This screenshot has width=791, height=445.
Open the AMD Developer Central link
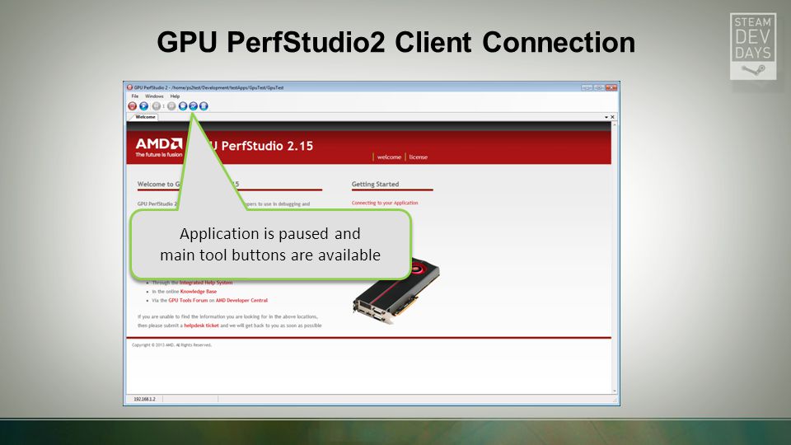(241, 300)
